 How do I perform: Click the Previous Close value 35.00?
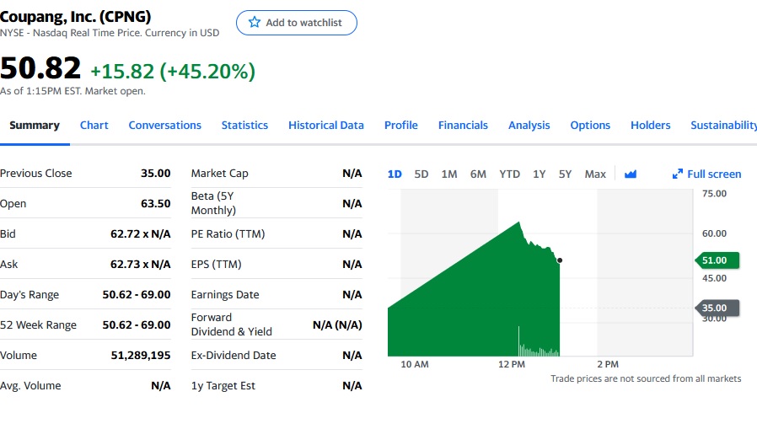coord(155,174)
